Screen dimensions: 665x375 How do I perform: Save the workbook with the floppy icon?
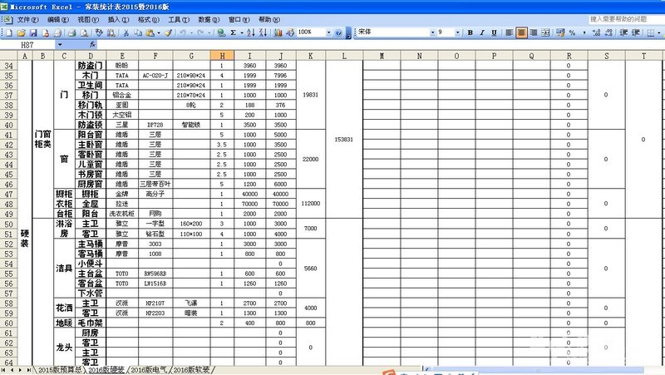[33, 32]
